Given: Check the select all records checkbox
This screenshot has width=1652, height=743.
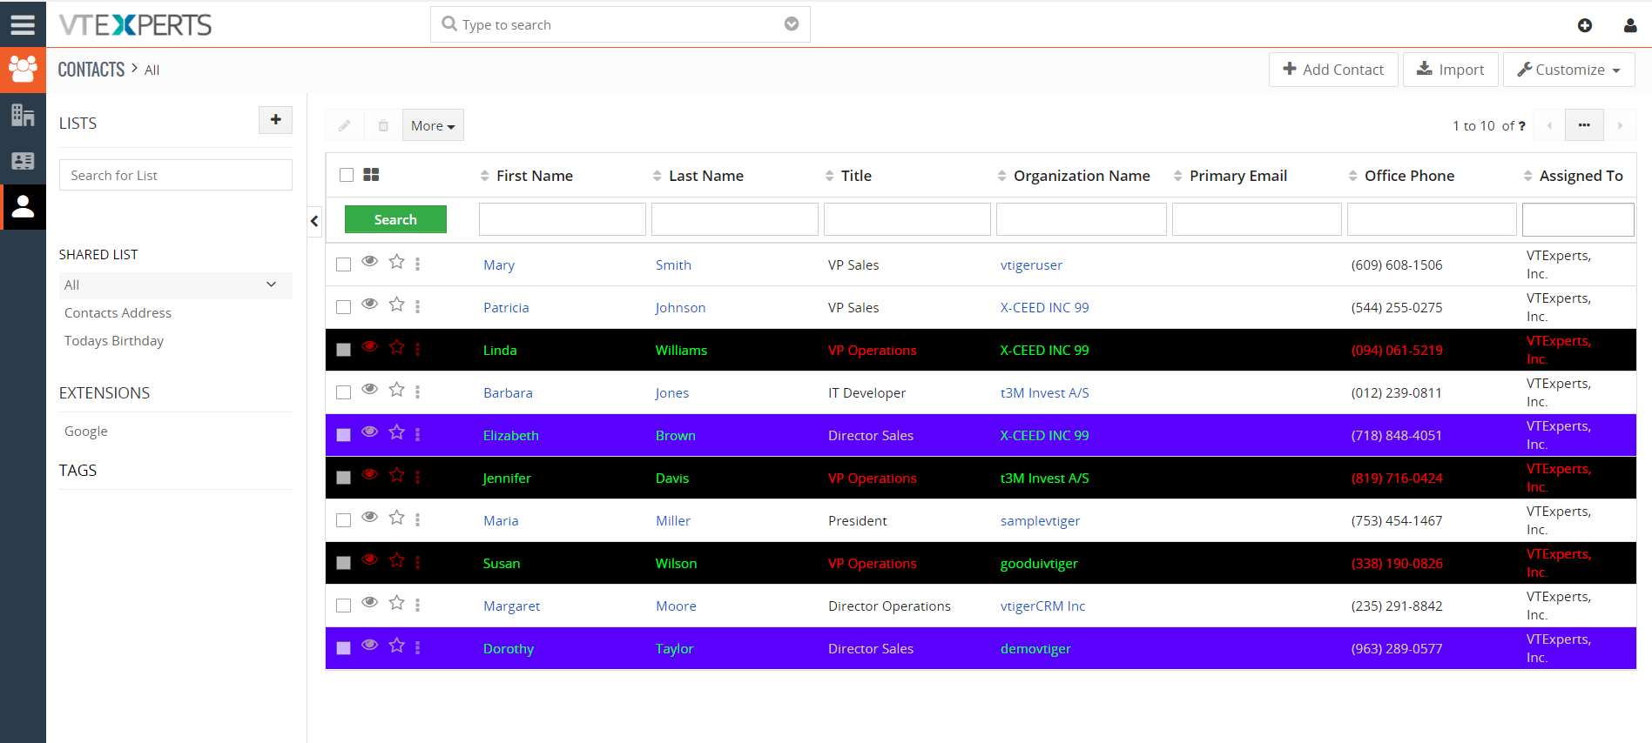Looking at the screenshot, I should [347, 175].
